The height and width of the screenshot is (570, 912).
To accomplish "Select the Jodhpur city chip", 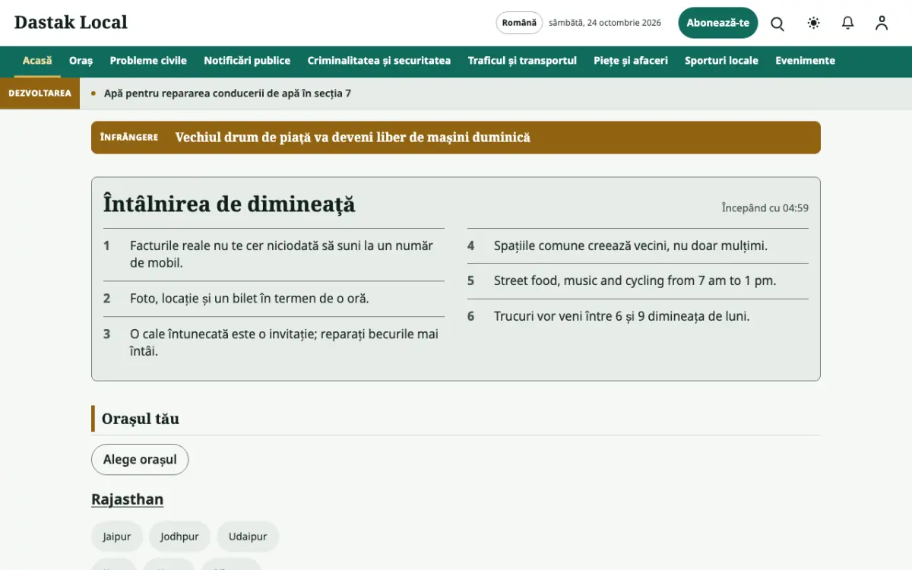I will [x=179, y=537].
